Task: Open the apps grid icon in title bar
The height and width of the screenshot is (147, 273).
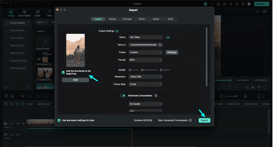Action: point(243,4)
